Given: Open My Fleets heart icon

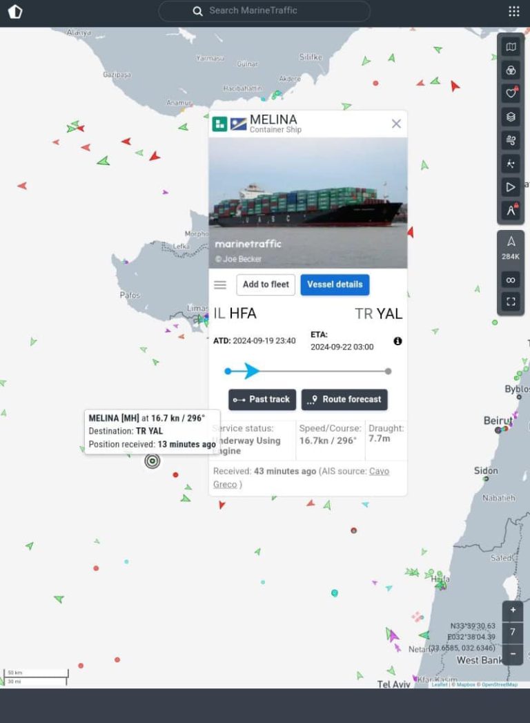Looking at the screenshot, I should point(511,93).
